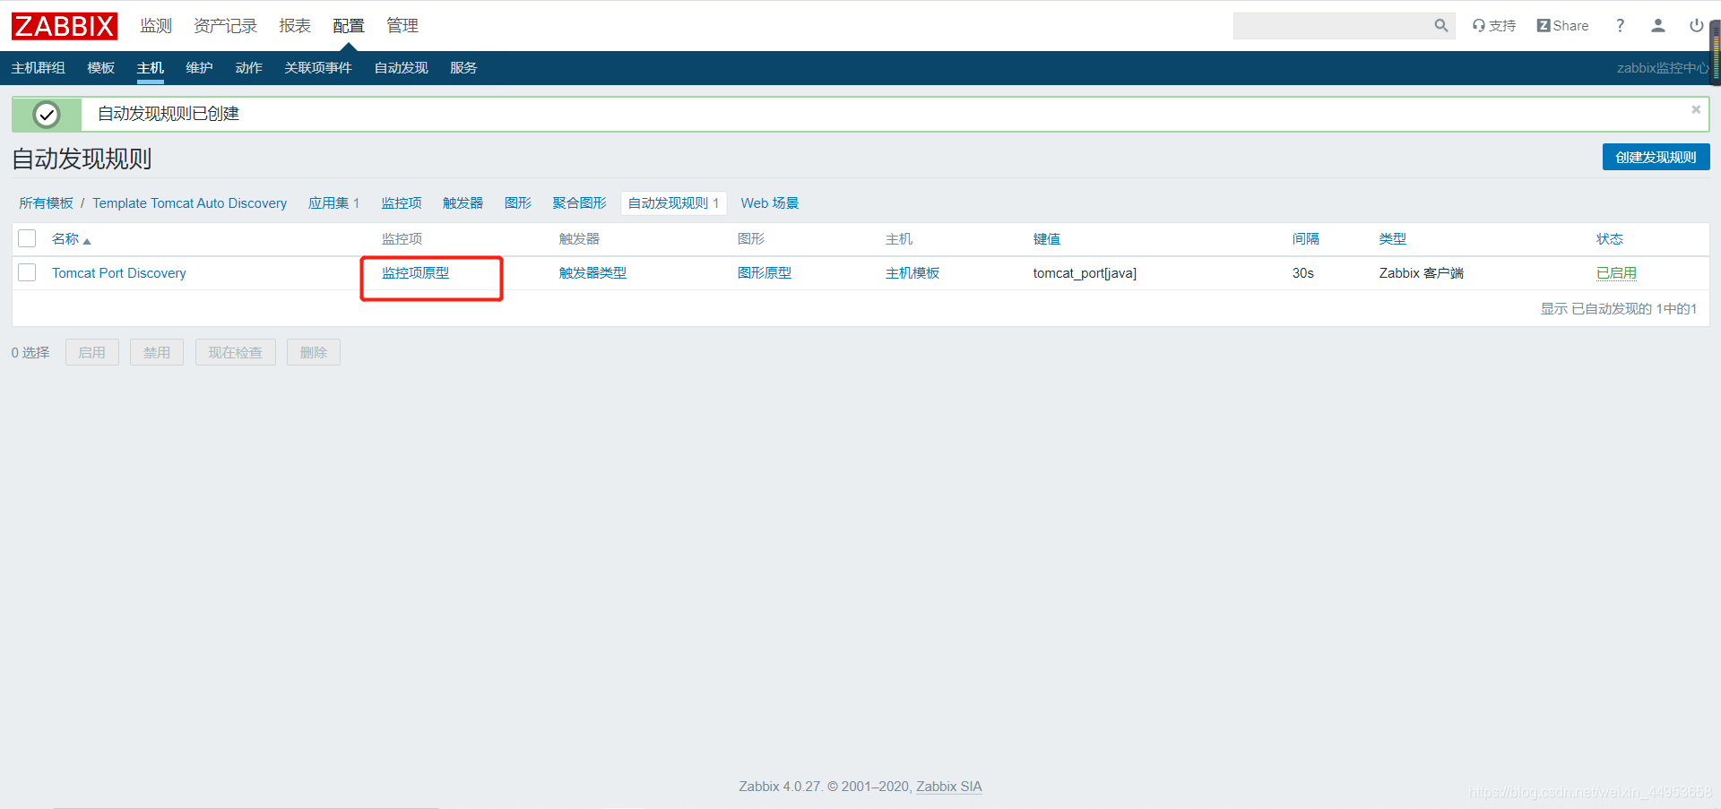The height and width of the screenshot is (809, 1721).
Task: Check the Tomcat Port Discovery row checkbox
Action: tap(27, 272)
